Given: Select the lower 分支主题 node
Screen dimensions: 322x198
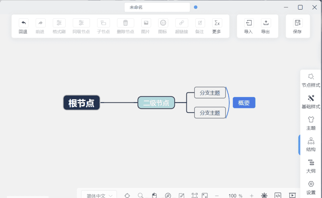Looking at the screenshot, I should coord(210,113).
